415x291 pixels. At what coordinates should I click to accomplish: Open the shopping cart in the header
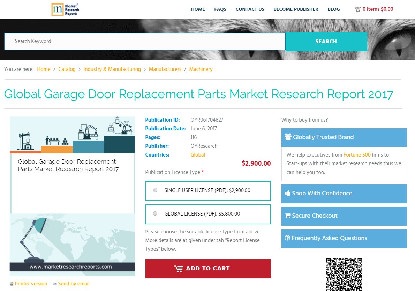click(374, 9)
